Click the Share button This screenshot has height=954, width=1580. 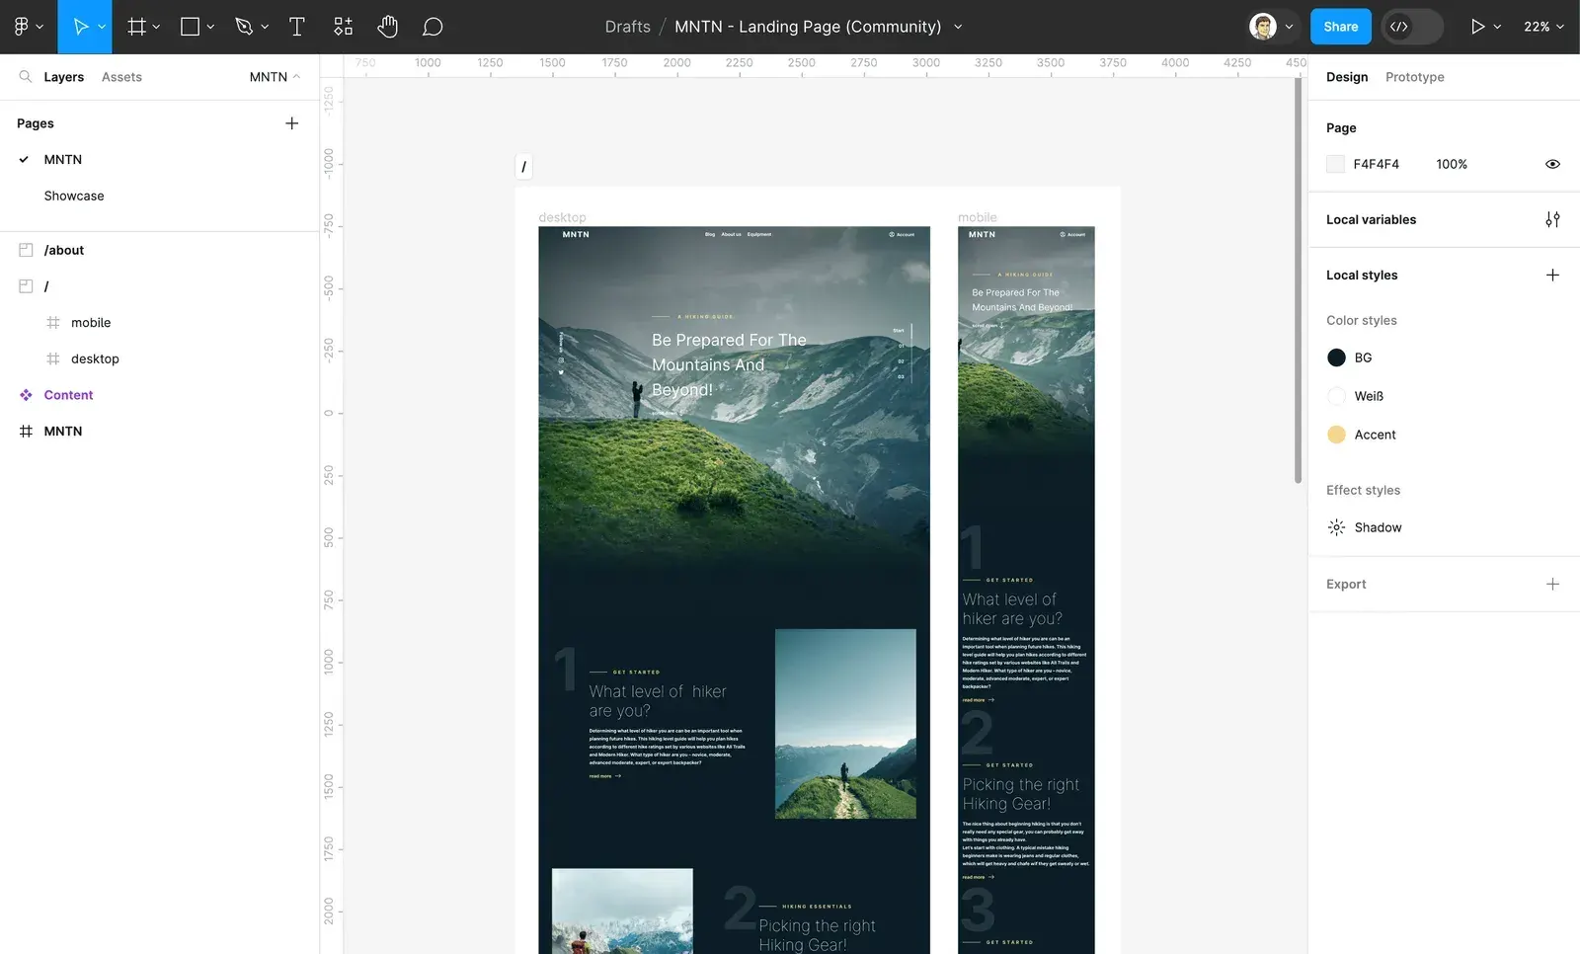click(x=1340, y=27)
